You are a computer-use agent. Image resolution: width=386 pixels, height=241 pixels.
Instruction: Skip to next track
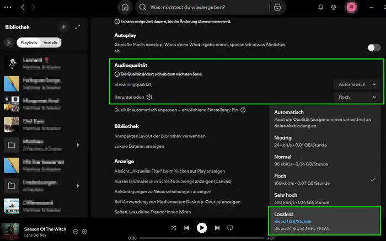pos(217,228)
